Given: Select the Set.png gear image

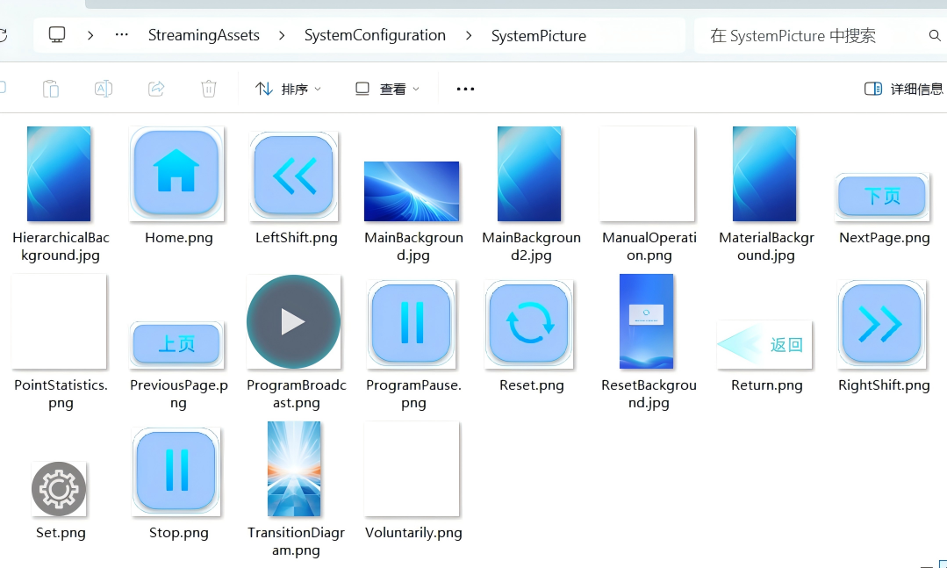Looking at the screenshot, I should point(59,488).
